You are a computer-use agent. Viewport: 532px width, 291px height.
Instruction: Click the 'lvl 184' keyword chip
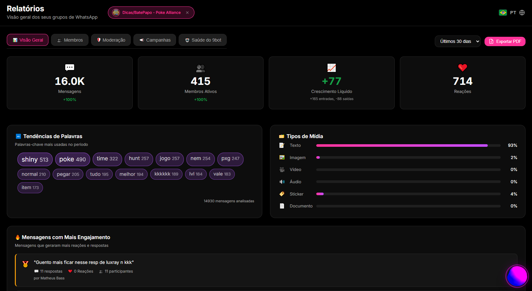pos(196,174)
